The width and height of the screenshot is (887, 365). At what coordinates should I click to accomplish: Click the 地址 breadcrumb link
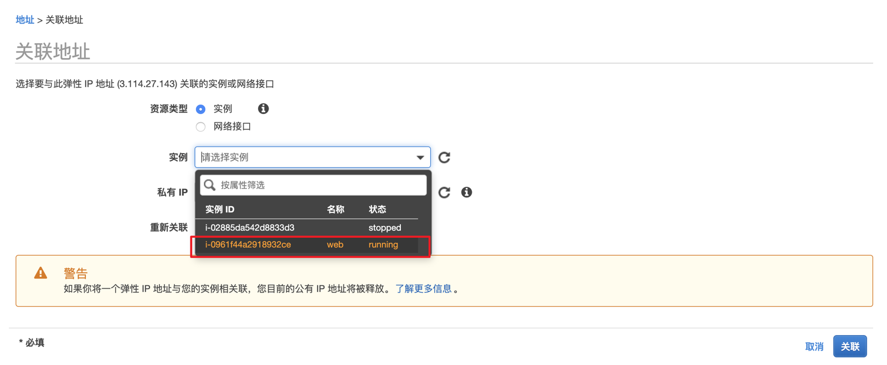(25, 20)
